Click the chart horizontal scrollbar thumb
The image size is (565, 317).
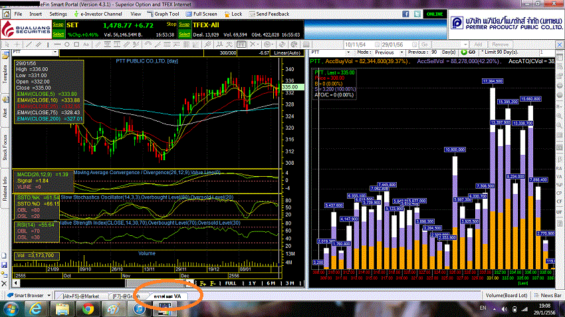[156, 283]
